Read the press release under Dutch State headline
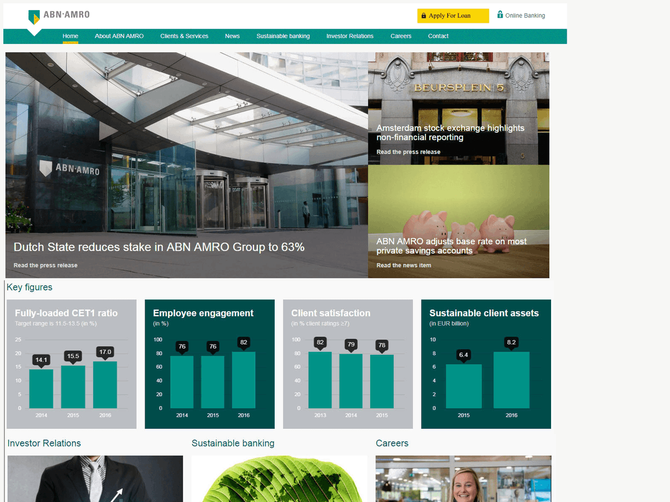The height and width of the screenshot is (502, 670). tap(46, 266)
